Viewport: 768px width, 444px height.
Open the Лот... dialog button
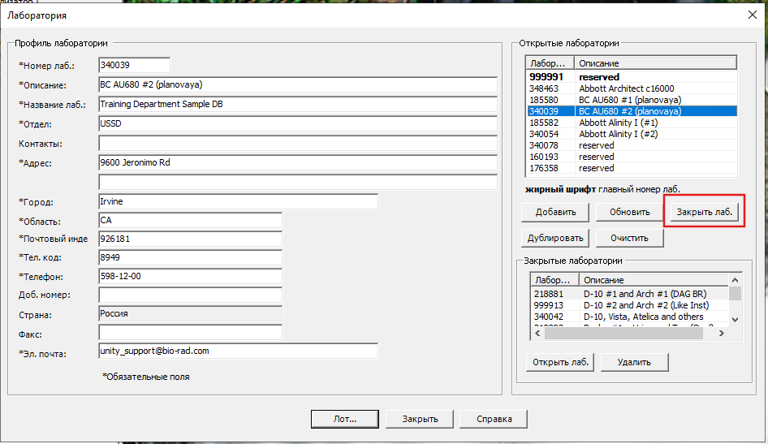point(344,419)
